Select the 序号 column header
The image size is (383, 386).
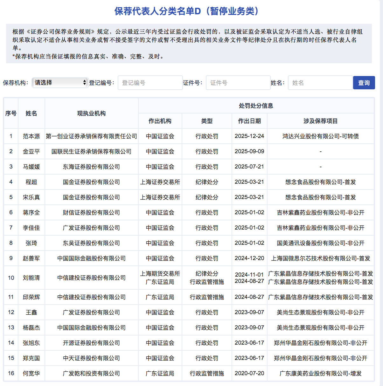pyautogui.click(x=11, y=113)
